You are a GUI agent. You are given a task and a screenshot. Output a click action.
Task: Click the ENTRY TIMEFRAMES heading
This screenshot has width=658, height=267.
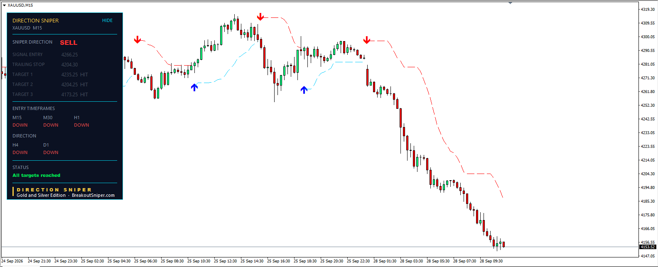[34, 108]
